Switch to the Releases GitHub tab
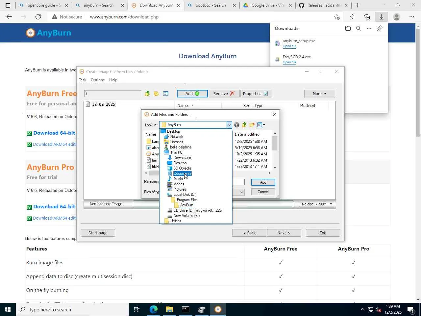Viewport: 421px width, 316px height. coord(323,5)
